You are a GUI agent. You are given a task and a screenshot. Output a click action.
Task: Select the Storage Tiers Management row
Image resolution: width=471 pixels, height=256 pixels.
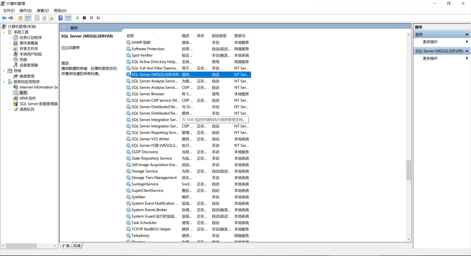coord(188,178)
